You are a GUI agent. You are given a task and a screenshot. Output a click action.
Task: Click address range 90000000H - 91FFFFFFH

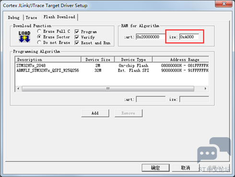pyautogui.click(x=185, y=71)
